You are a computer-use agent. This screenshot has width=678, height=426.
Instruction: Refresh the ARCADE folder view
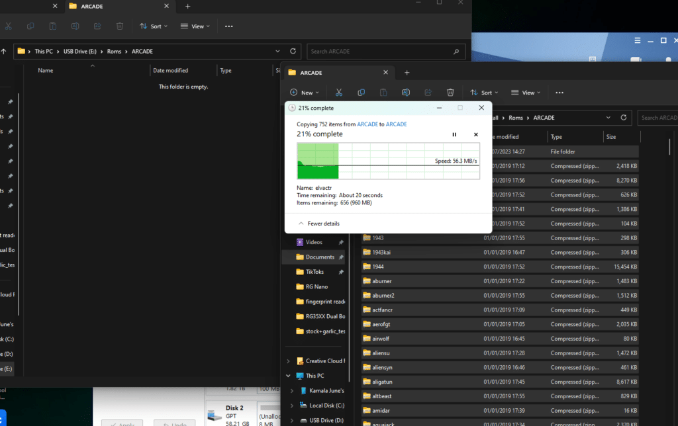click(x=623, y=117)
